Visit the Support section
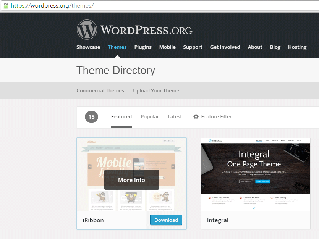Image resolution: width=319 pixels, height=239 pixels. (193, 47)
